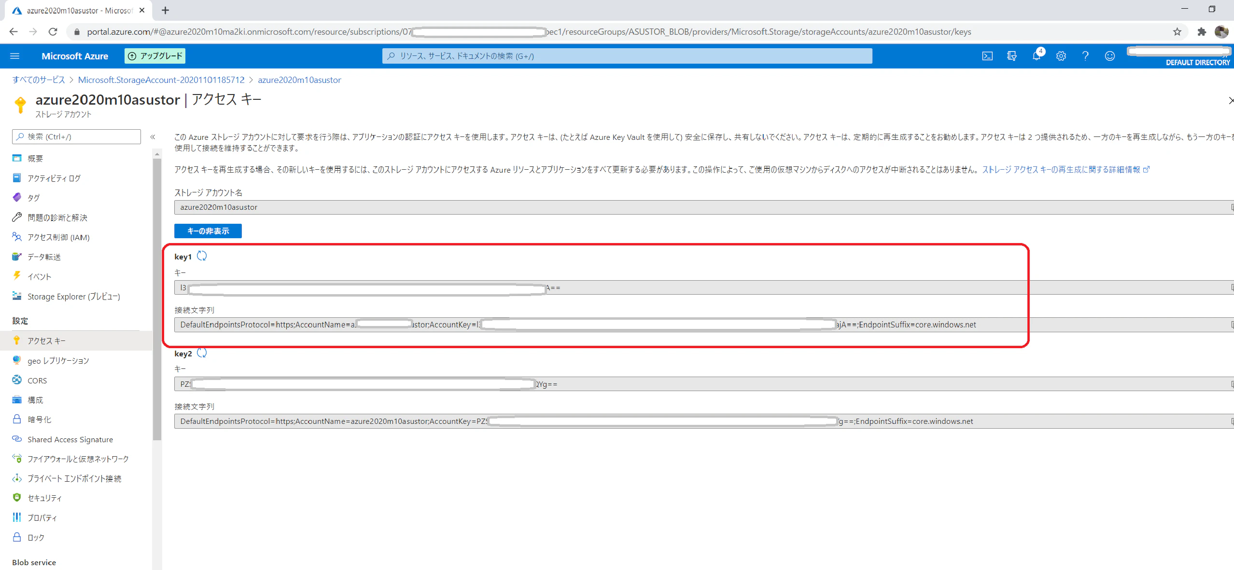This screenshot has height=570, width=1234.
Task: Go to azure2020m10asustor breadcrumb link
Action: click(x=299, y=80)
